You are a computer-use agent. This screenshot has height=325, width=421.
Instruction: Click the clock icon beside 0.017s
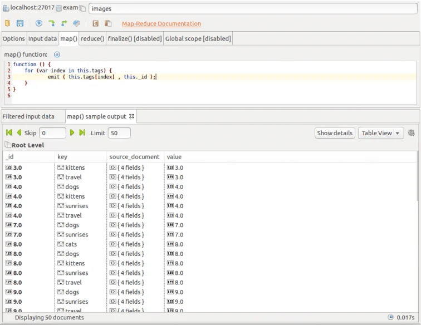click(x=391, y=317)
